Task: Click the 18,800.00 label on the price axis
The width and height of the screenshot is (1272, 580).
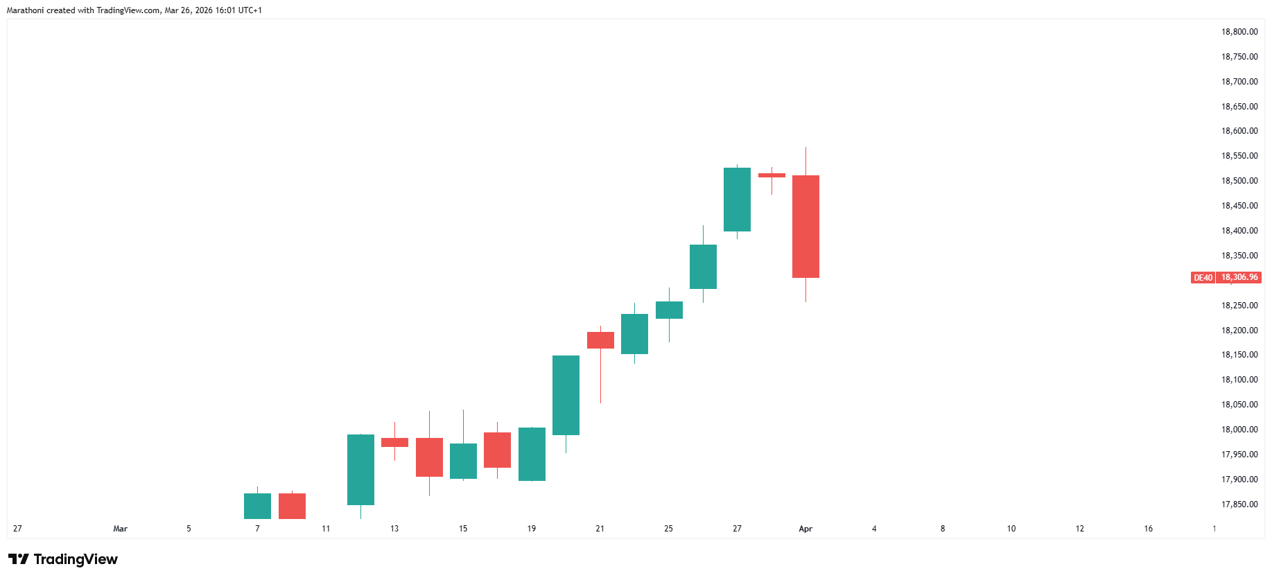Action: pyautogui.click(x=1239, y=32)
